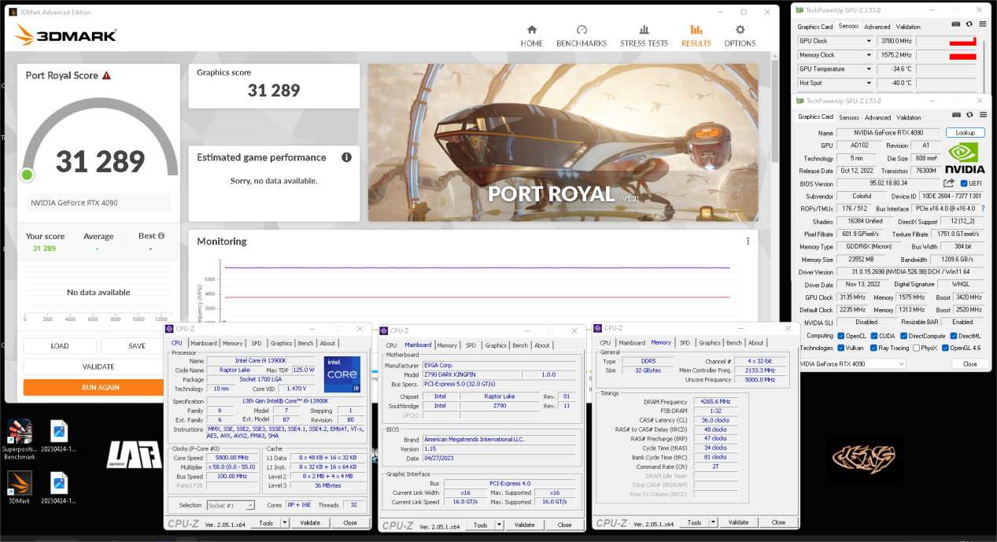Image resolution: width=997 pixels, height=542 pixels.
Task: Click the GPU-Z BIOS share/export icon
Action: [x=949, y=183]
